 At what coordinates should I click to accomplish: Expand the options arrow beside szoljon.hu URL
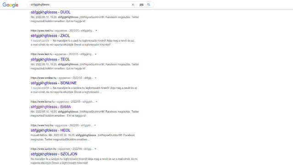pyautogui.click(x=95, y=149)
